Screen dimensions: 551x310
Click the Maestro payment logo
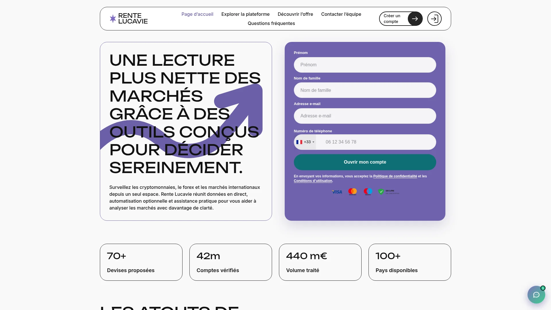(368, 192)
